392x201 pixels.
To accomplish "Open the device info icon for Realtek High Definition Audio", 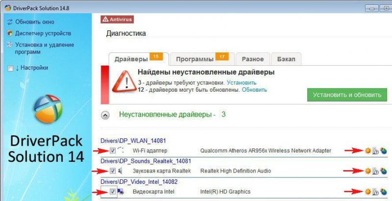I will [375, 171].
